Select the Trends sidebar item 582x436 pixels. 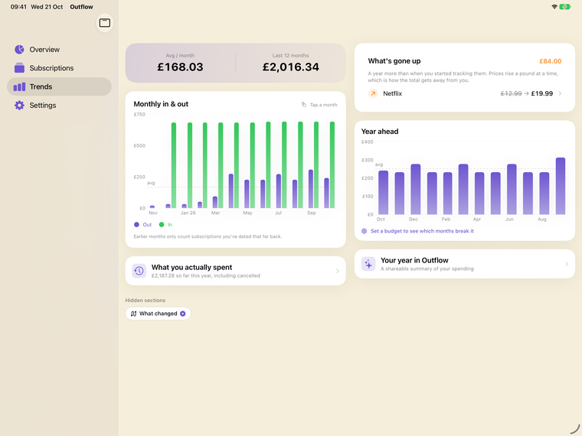point(59,86)
